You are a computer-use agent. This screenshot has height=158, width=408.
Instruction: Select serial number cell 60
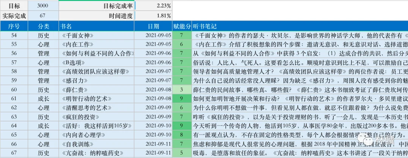click(x=14, y=90)
